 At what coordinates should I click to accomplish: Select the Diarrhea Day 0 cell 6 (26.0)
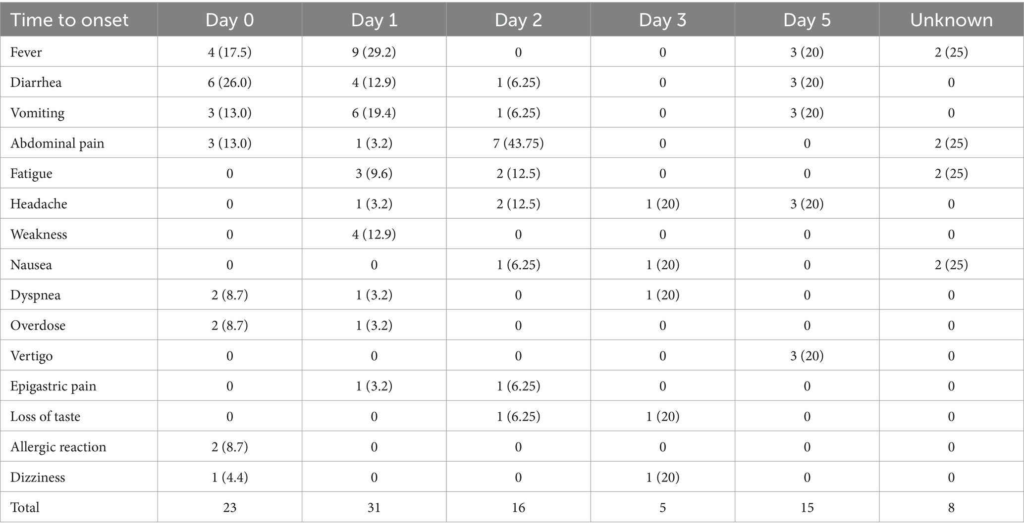(x=229, y=82)
